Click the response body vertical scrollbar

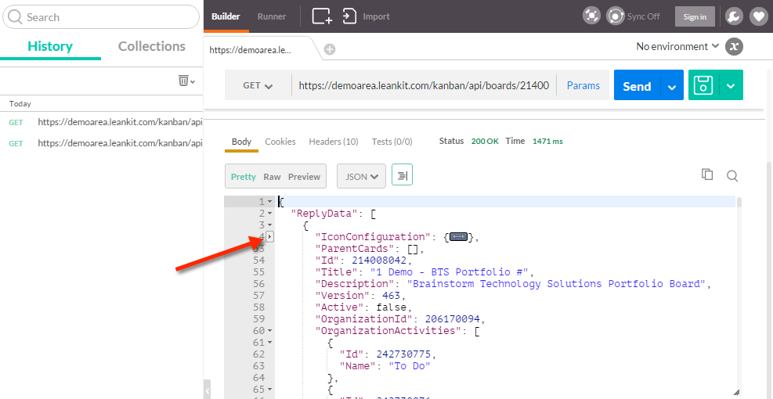[739, 202]
